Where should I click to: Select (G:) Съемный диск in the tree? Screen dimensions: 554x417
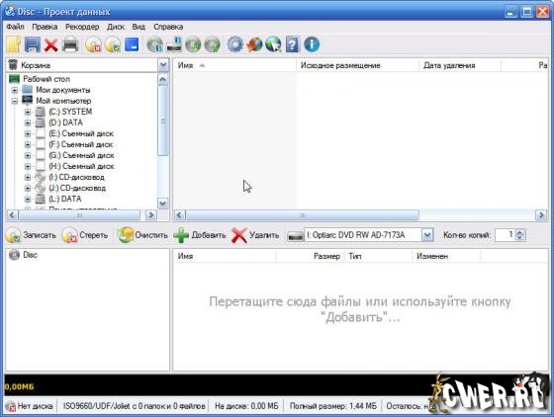[x=81, y=155]
